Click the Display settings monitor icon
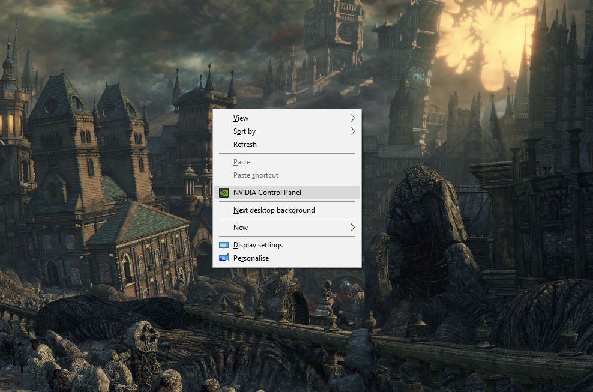The height and width of the screenshot is (392, 593). (x=224, y=245)
